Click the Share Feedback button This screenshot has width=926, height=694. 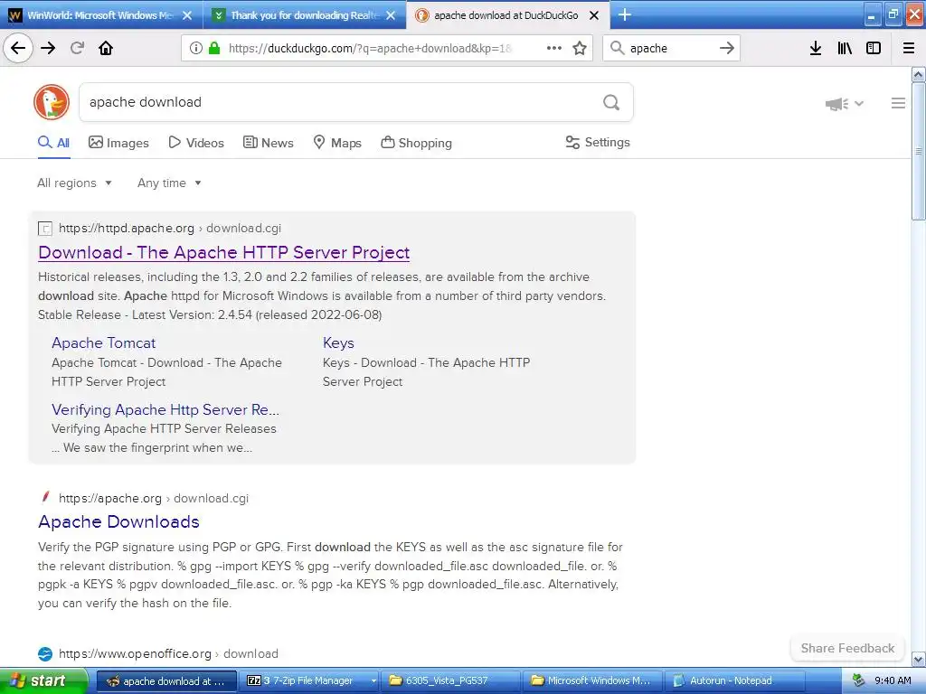click(x=847, y=649)
